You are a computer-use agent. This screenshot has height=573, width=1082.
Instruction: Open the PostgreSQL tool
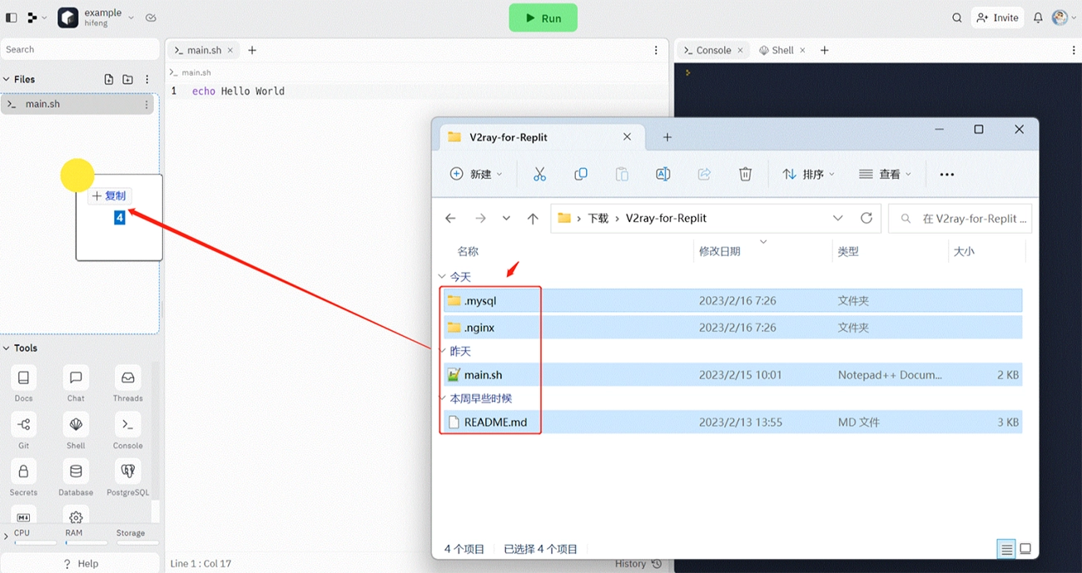[x=128, y=477]
